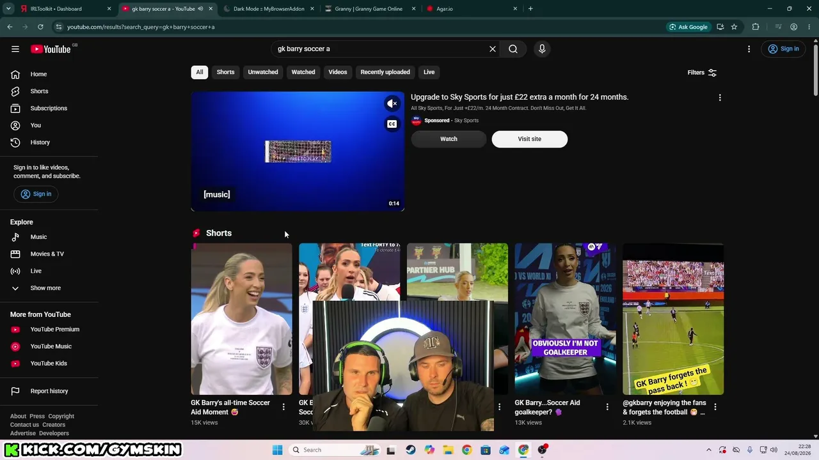Open Report history in sidebar
819x460 pixels.
coord(49,391)
